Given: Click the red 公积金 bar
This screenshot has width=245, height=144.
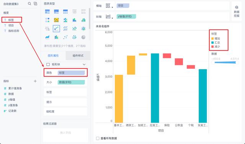Looking at the screenshot, I should [179, 62].
